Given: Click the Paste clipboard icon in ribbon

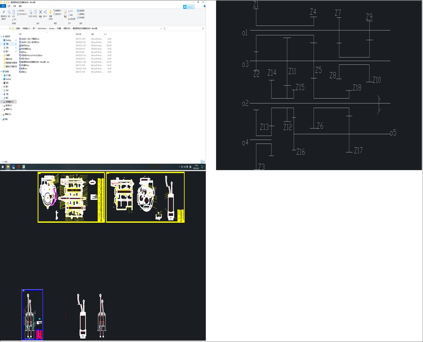Looking at the screenshot, I should pyautogui.click(x=14, y=12).
